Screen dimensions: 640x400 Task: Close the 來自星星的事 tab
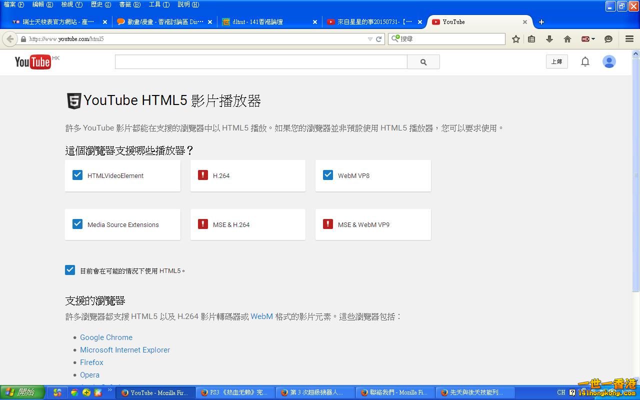click(420, 22)
